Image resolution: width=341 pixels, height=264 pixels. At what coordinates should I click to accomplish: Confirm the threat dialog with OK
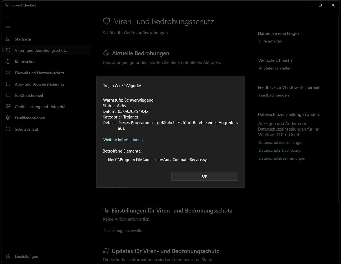(x=205, y=176)
